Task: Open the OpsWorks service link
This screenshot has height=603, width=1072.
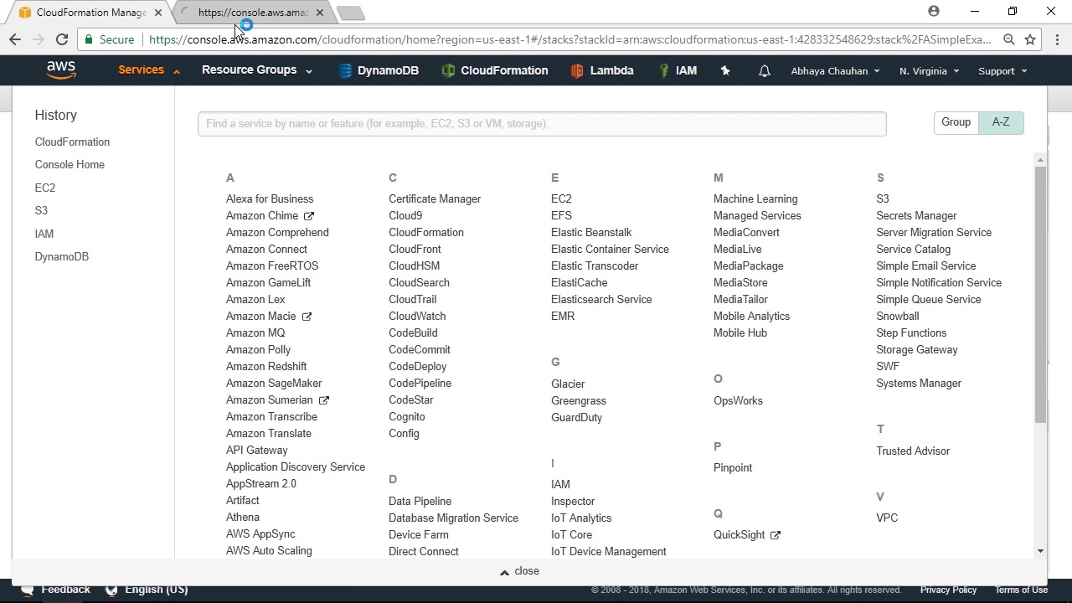Action: pyautogui.click(x=738, y=401)
